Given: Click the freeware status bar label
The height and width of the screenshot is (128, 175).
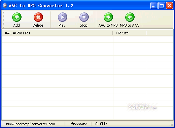Looking at the screenshot, I should tap(79, 124).
